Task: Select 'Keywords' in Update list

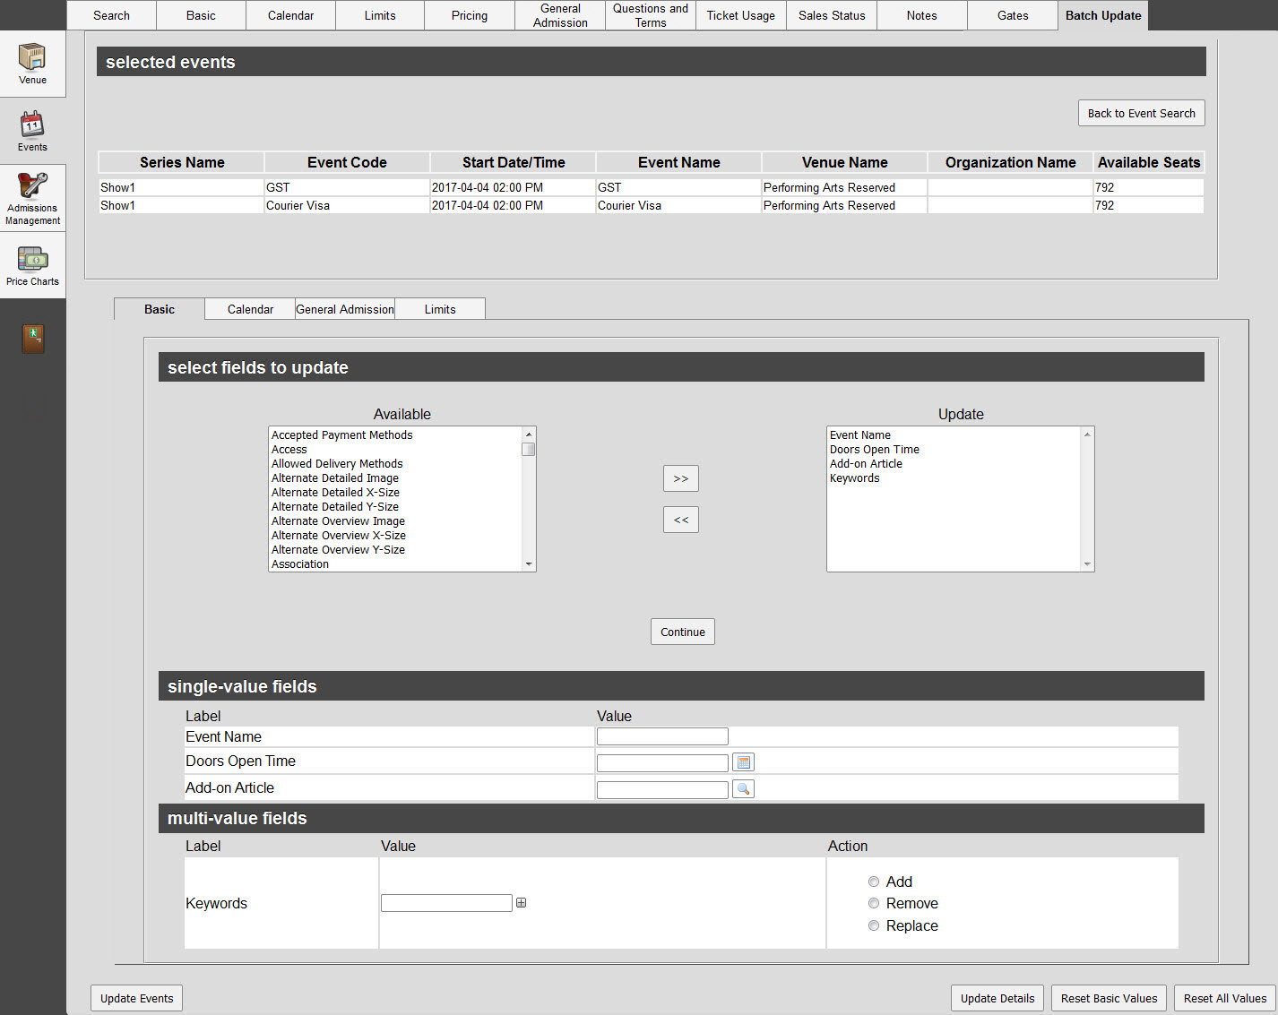Action: [855, 478]
